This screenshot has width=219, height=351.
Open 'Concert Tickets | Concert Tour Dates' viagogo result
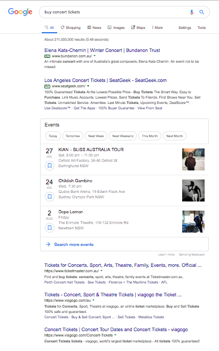[116, 330]
